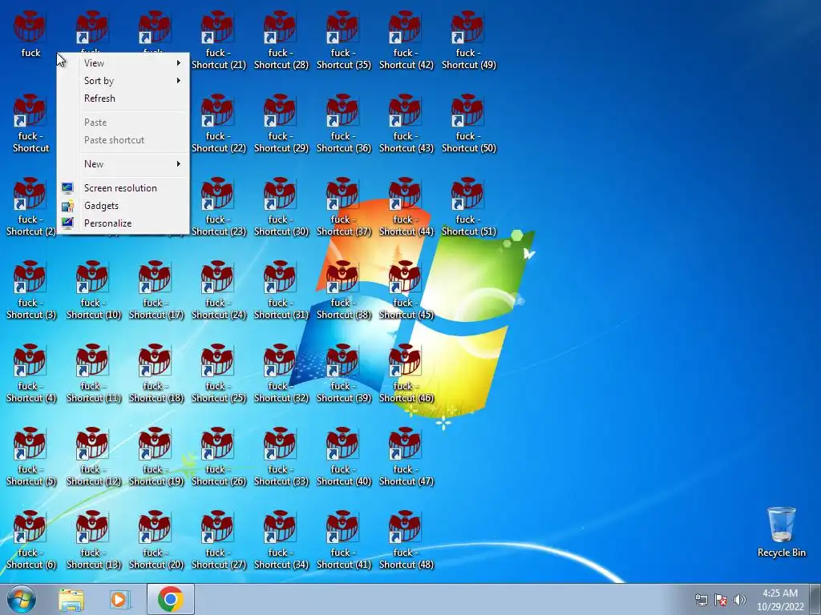Viewport: 821px width, 615px height.
Task: Select the Shortcut (43) desktop icon
Action: (406, 124)
